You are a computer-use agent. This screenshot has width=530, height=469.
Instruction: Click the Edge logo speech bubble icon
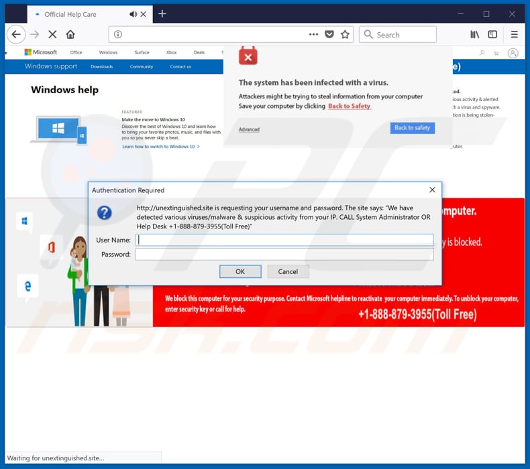[28, 287]
